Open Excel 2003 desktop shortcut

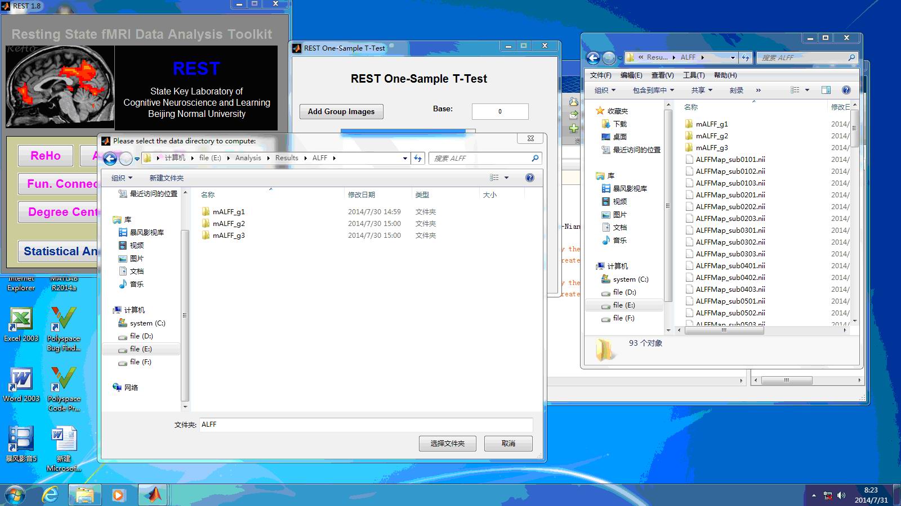(21, 325)
